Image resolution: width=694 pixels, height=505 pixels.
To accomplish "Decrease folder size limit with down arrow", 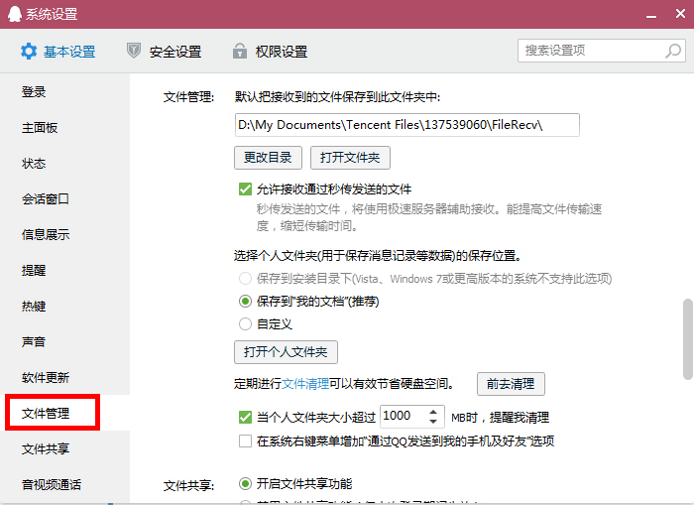I will coord(433,422).
